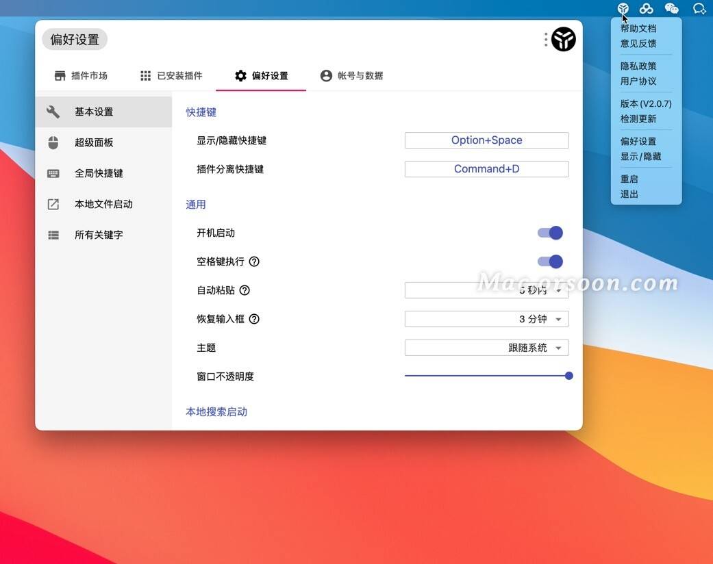This screenshot has height=564, width=713.
Task: Click the account person icon
Action: click(326, 75)
